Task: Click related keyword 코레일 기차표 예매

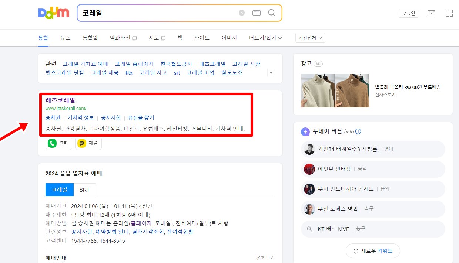Action: (86, 64)
